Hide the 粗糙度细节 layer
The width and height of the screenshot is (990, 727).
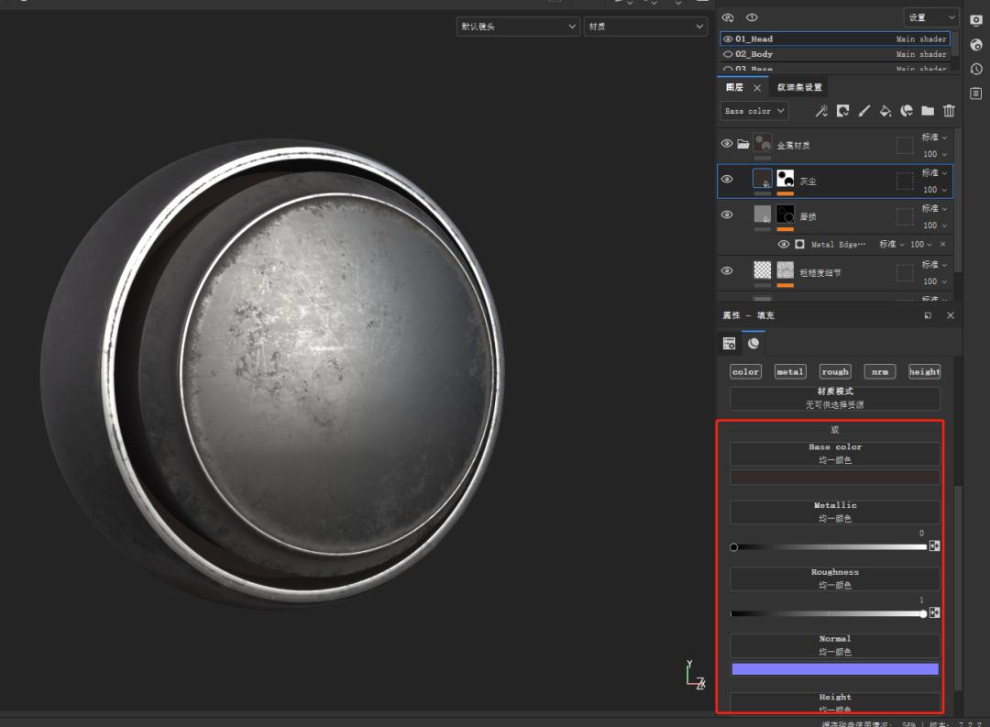[x=727, y=271]
